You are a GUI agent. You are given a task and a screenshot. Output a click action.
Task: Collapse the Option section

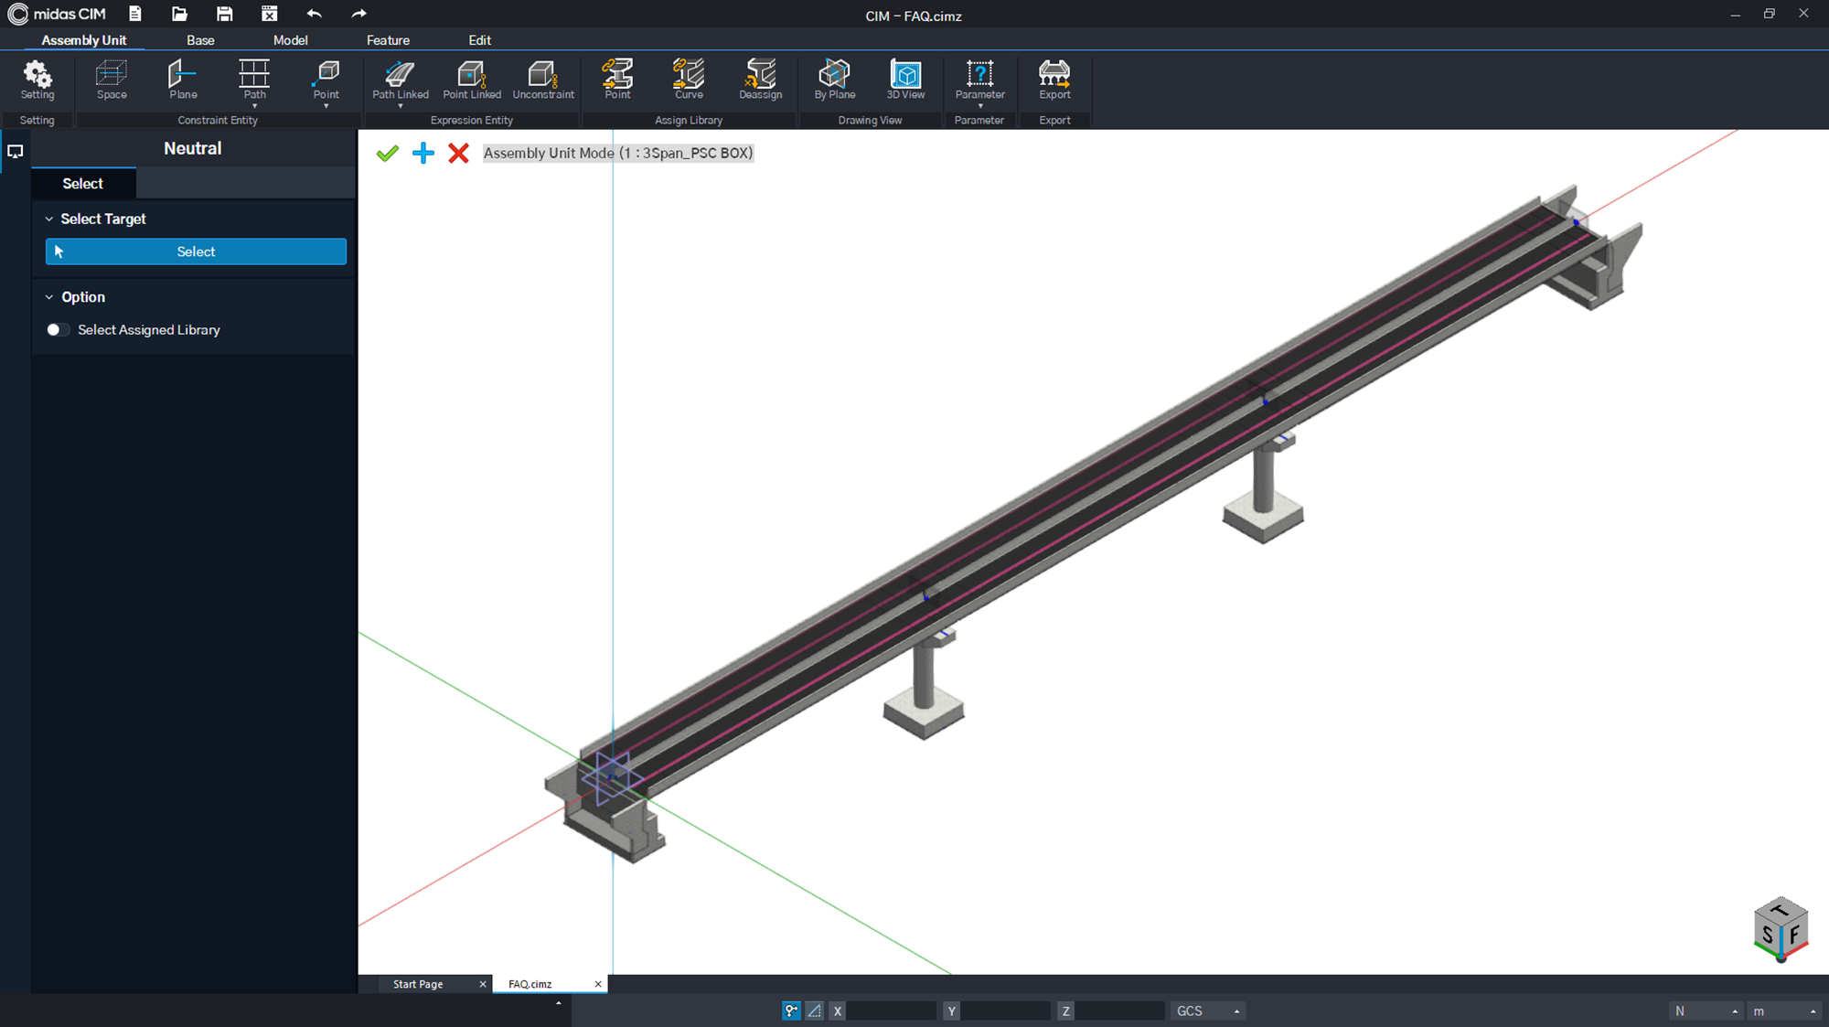pyautogui.click(x=49, y=297)
